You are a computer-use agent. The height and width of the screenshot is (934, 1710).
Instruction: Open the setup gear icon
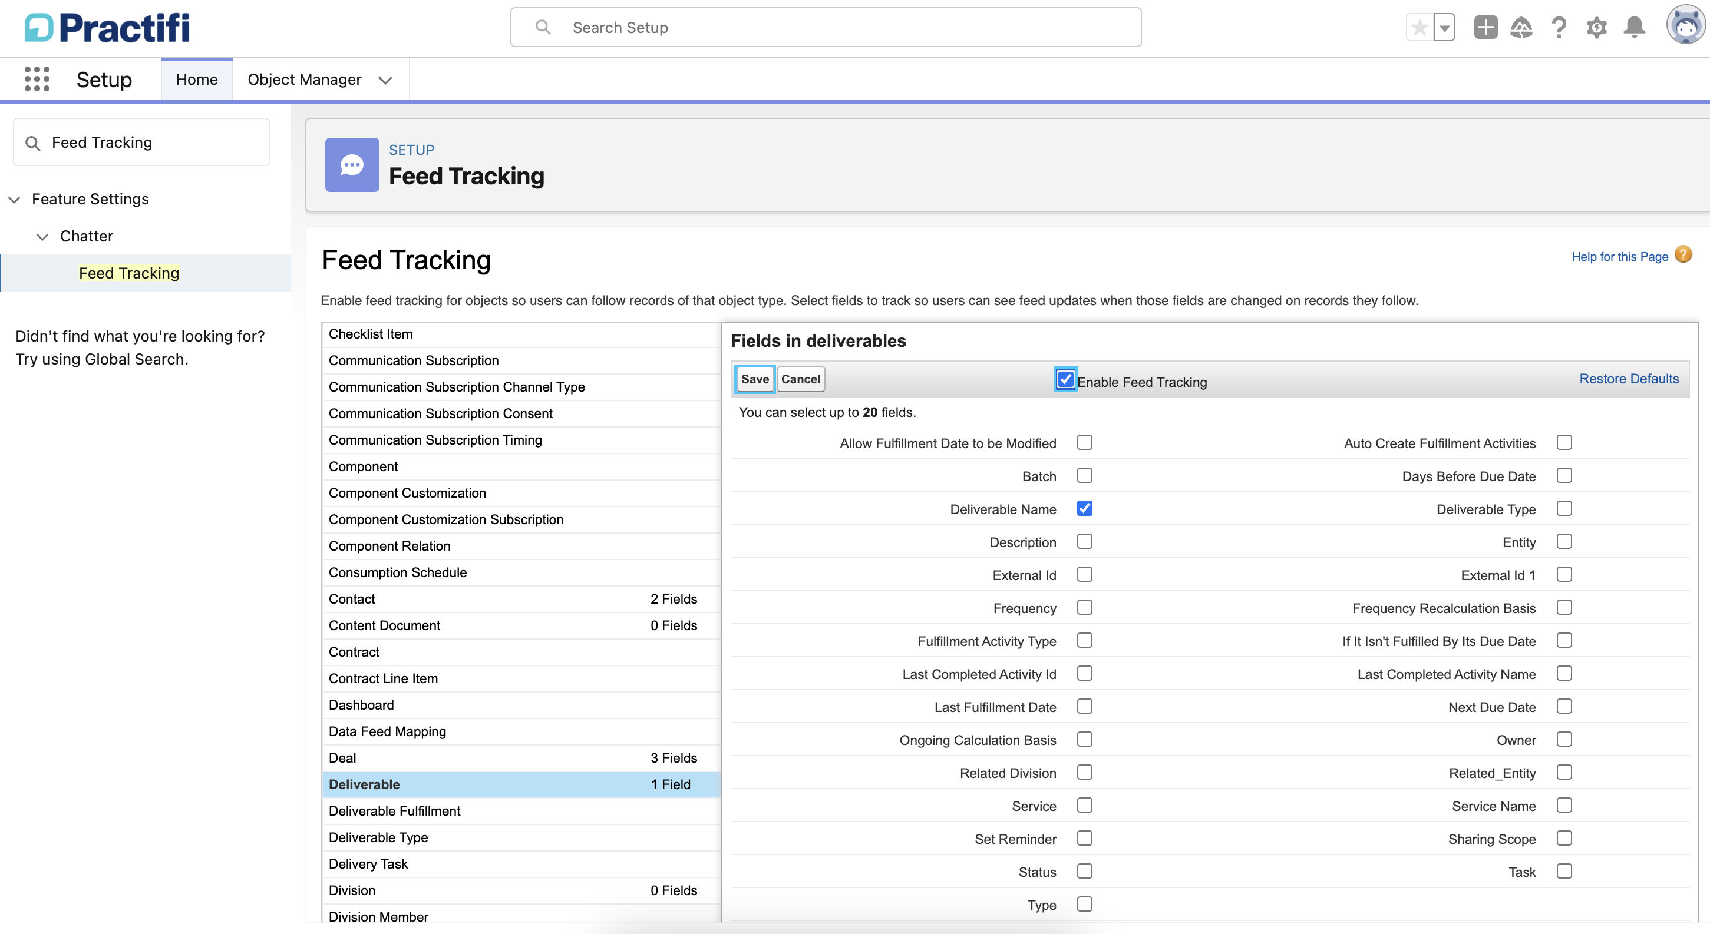pyautogui.click(x=1596, y=28)
